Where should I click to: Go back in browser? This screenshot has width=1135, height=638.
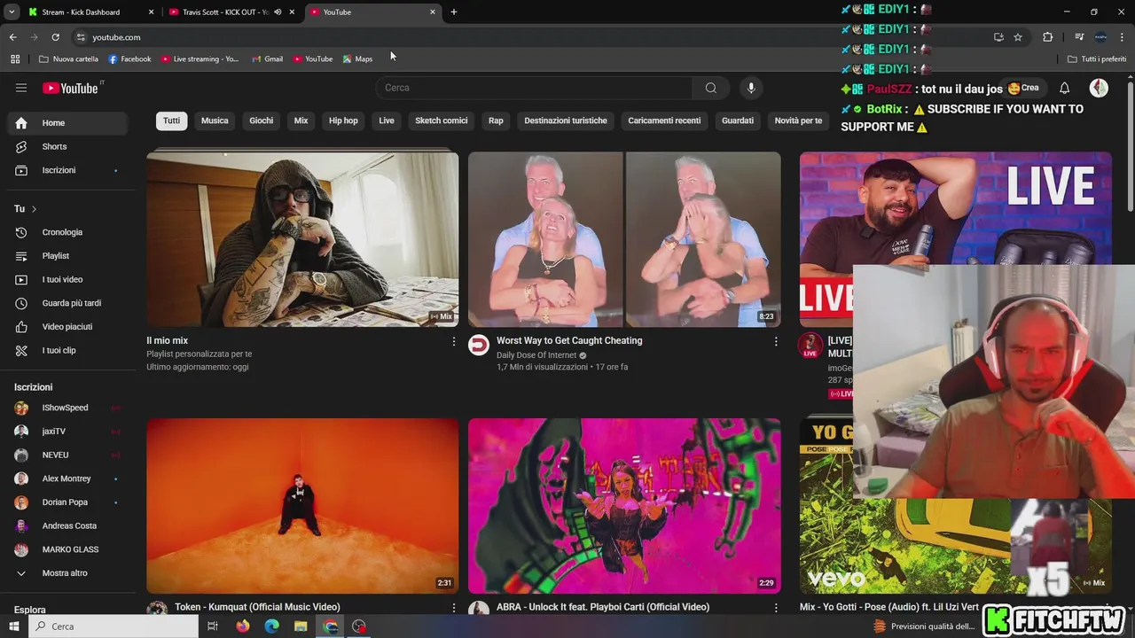(x=12, y=37)
